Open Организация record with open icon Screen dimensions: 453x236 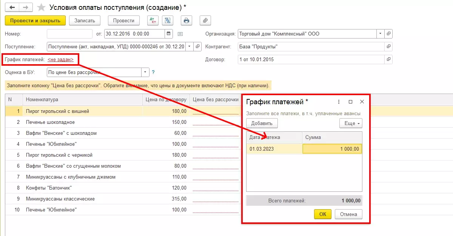389,34
